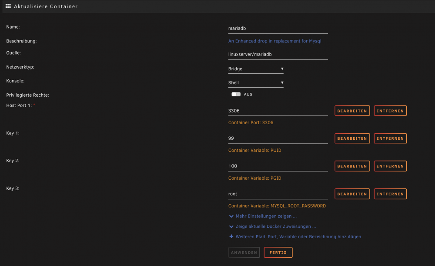Click chevron icon beside Zeige aktuelle Docker Zuweisungen

tap(231, 227)
